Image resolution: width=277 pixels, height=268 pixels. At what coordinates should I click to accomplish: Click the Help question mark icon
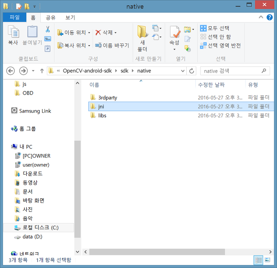click(x=269, y=17)
